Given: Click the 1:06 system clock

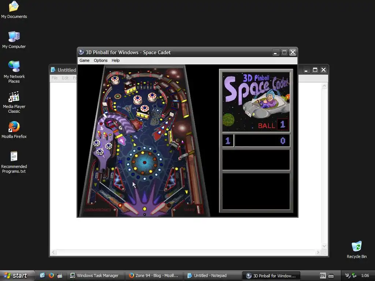Looking at the screenshot, I should [365, 276].
